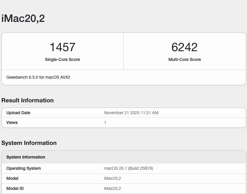The height and width of the screenshot is (194, 247).
Task: Click the System Information table header
Action: (26, 157)
